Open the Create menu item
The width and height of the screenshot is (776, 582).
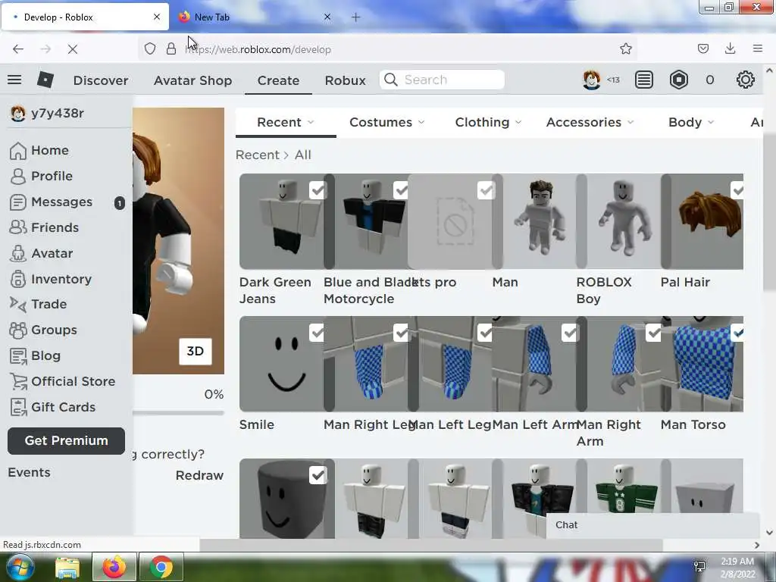click(278, 80)
